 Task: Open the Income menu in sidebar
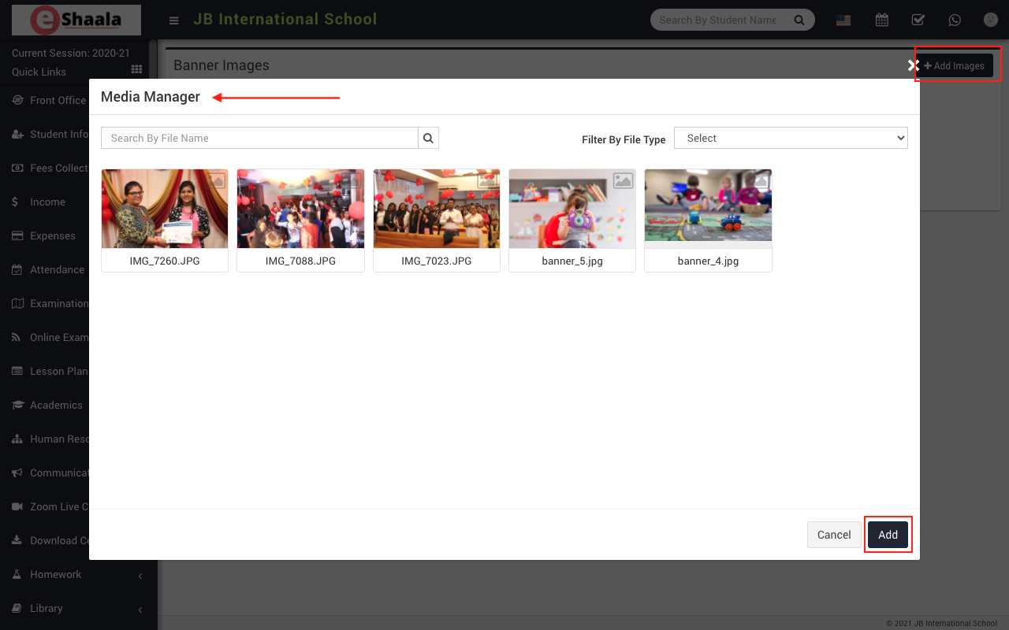click(47, 202)
